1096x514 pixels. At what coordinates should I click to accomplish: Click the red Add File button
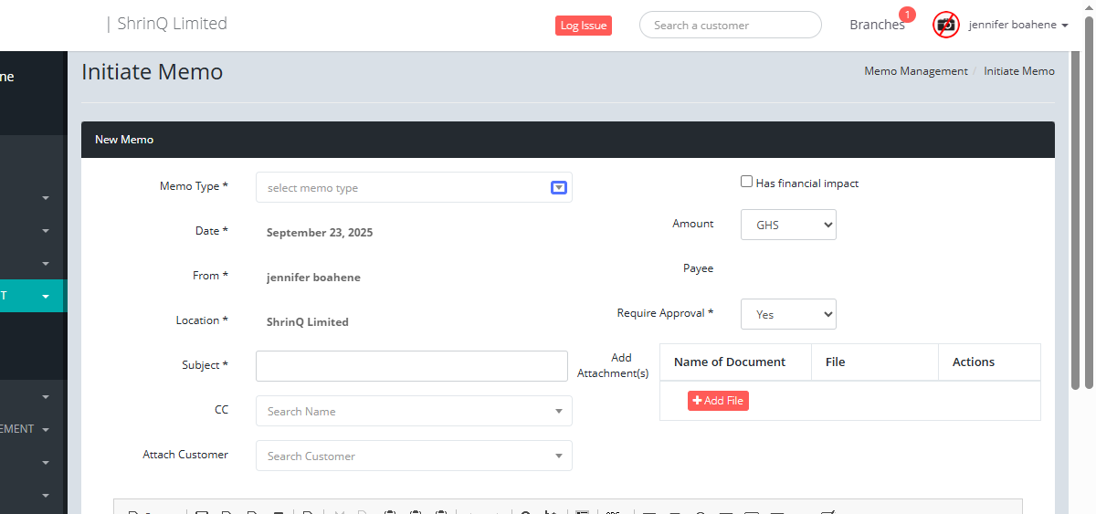718,401
